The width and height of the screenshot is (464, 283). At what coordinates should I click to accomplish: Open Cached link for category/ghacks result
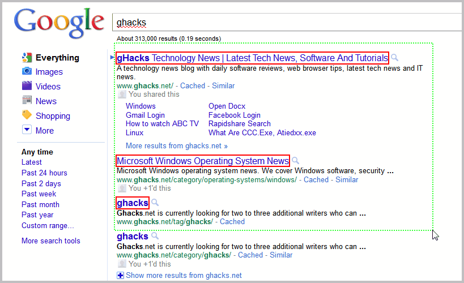[x=250, y=255]
